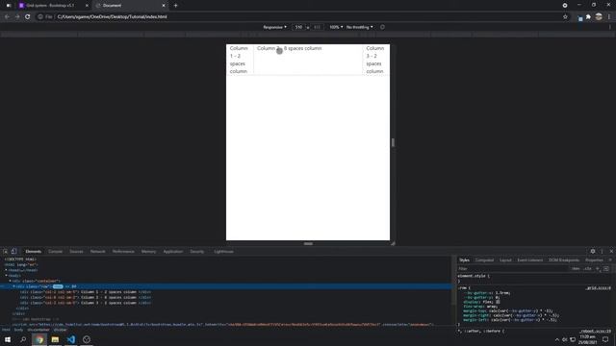Open the Responsive device dropdown
The image size is (616, 346).
pyautogui.click(x=274, y=27)
